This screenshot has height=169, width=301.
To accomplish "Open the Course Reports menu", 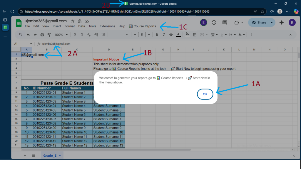I will pyautogui.click(x=143, y=26).
